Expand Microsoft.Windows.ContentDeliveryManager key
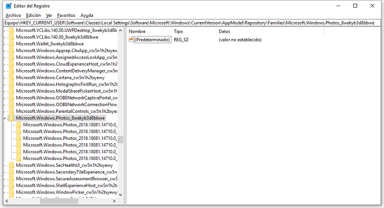The width and height of the screenshot is (384, 208). 5,71
